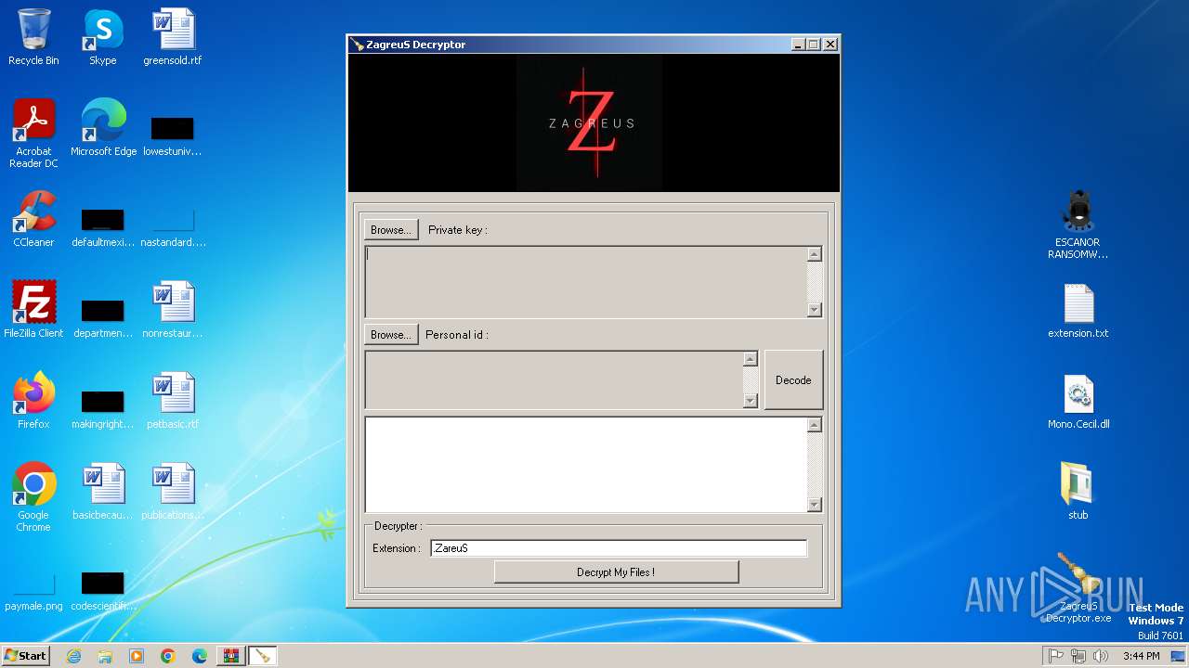Open Edge from the taskbar
Image resolution: width=1189 pixels, height=668 pixels.
[x=200, y=656]
